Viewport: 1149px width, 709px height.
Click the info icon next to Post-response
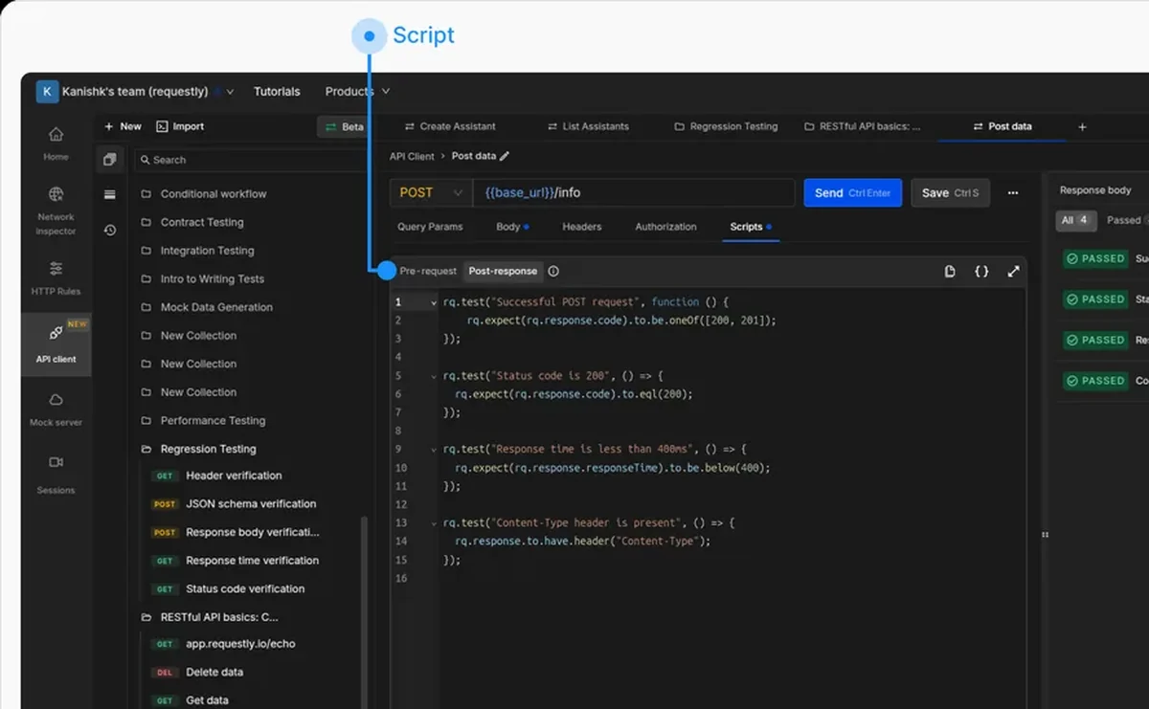[553, 271]
